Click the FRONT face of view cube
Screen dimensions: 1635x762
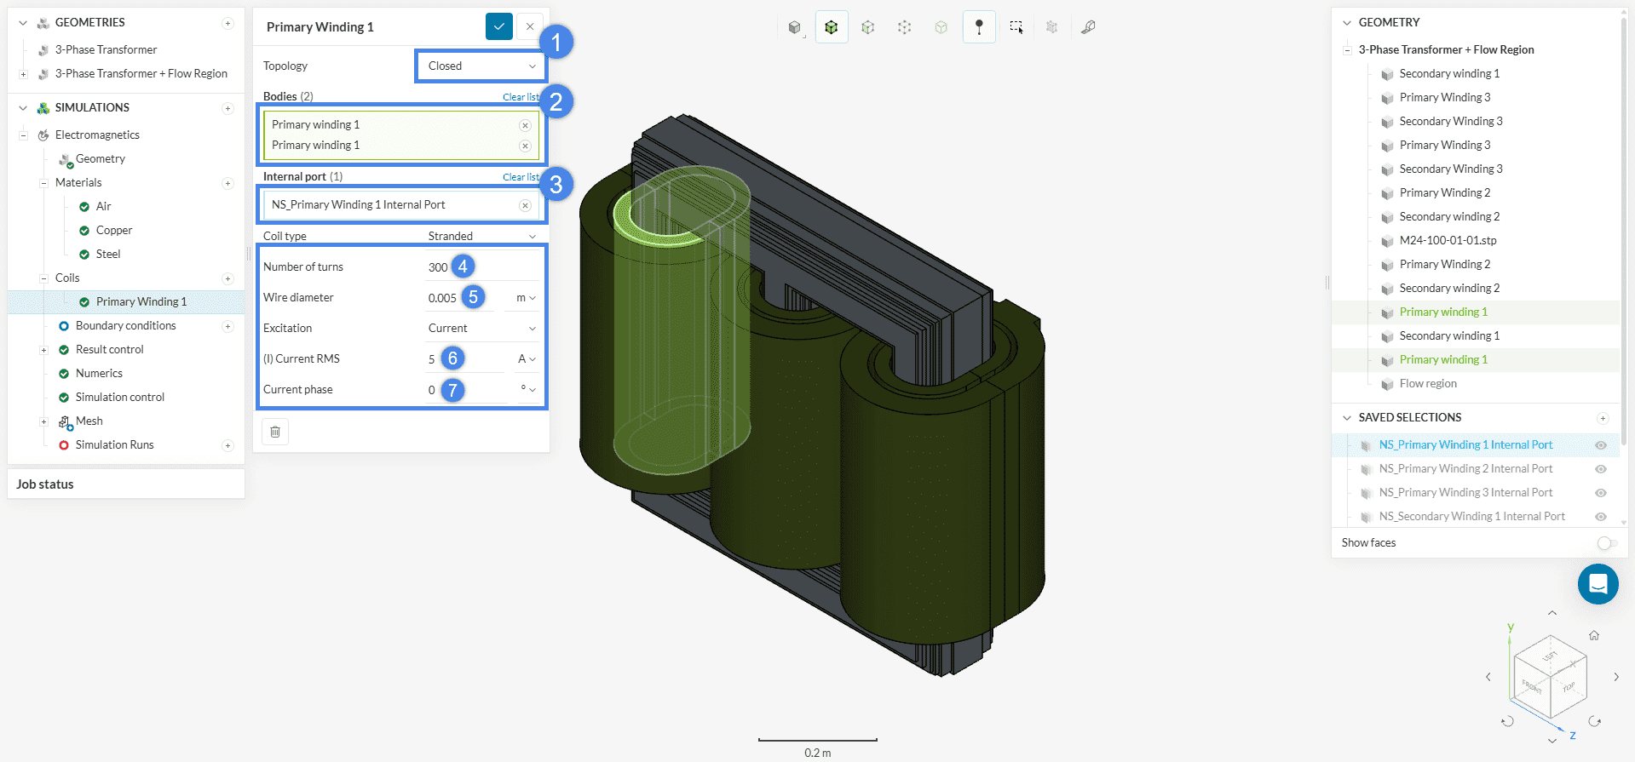tap(1532, 686)
